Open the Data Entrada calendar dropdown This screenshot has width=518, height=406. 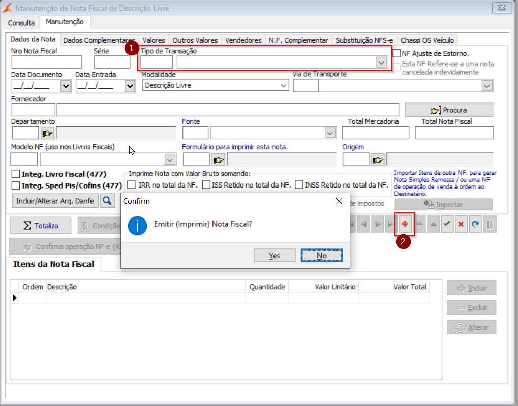[x=130, y=86]
